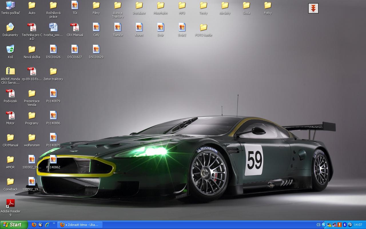Select the DSC01627 image thumbnail
Image resolution: width=366 pixels, height=229 pixels.
(75, 49)
